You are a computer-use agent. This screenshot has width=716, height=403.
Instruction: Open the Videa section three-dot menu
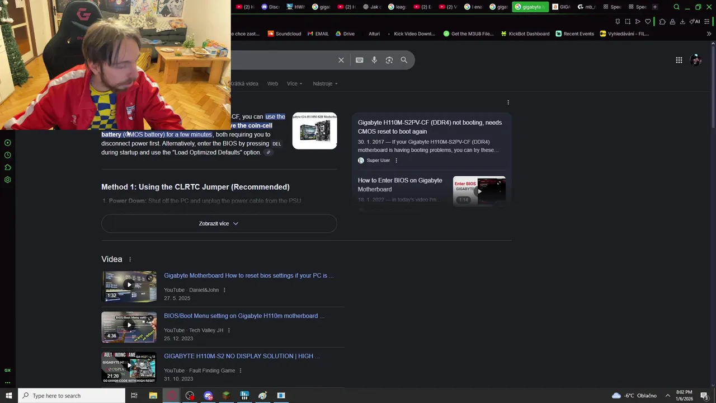[x=130, y=260]
